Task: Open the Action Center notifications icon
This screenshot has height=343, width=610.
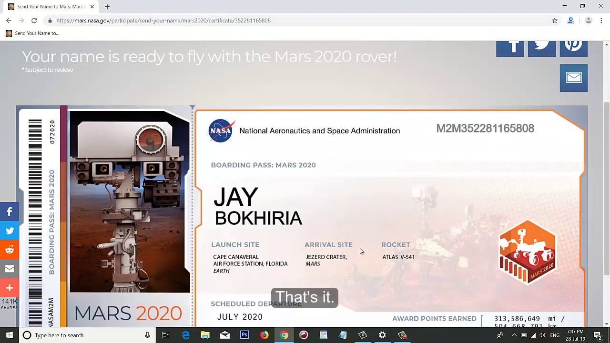Action: [x=598, y=335]
